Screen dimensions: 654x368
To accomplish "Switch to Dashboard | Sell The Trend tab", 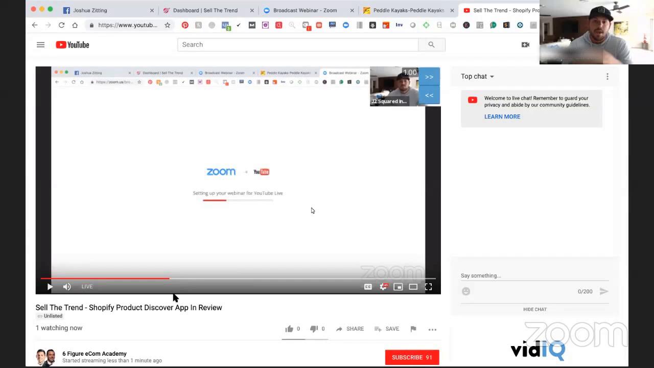I will 205,10.
